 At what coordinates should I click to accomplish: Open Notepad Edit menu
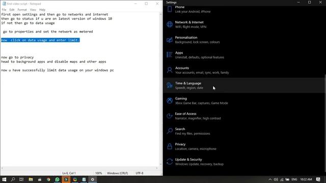12,10
